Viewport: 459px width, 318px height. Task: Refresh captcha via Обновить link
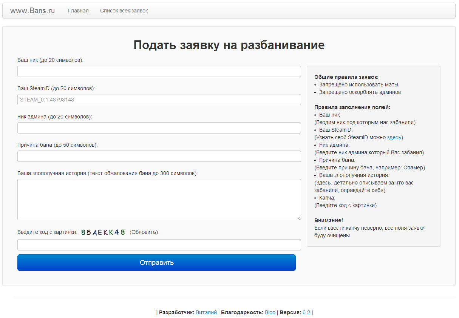(x=144, y=232)
